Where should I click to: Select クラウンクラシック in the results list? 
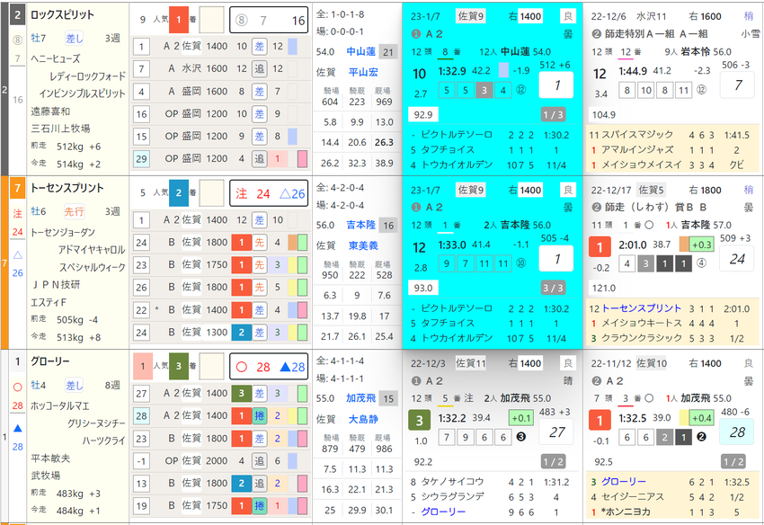tap(642, 338)
